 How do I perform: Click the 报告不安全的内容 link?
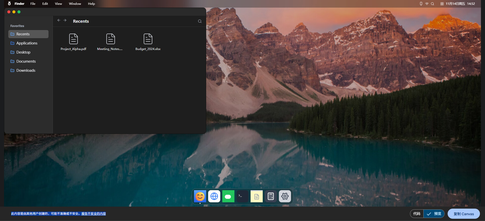coord(93,214)
